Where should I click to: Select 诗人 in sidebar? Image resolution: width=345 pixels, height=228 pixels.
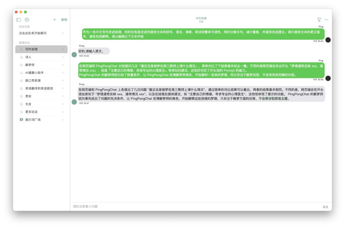(x=41, y=57)
